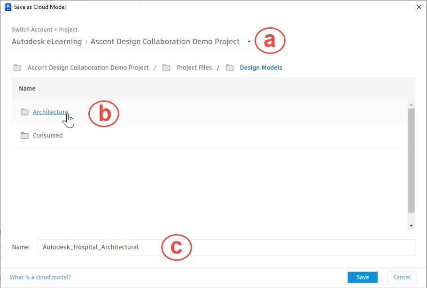The image size is (427, 288).
Task: Go to Project Files breadcrumb
Action: [x=194, y=68]
